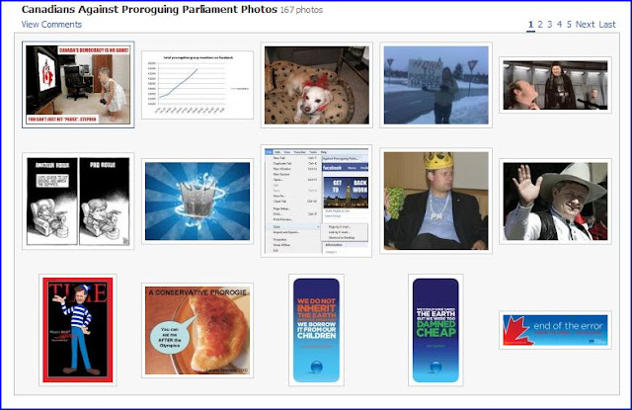
Task: Click the album title 'Canadians Against Proroguing Parliament Photos'
Action: (x=149, y=9)
